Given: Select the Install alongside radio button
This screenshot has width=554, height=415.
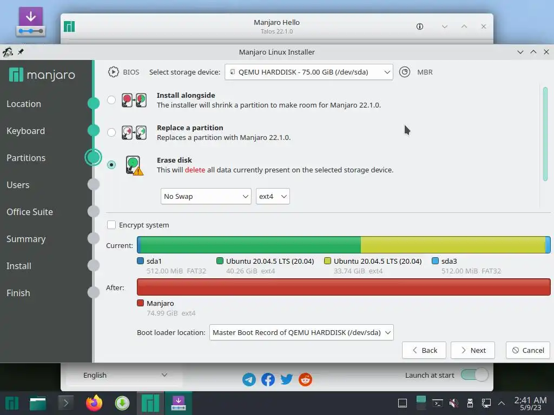Looking at the screenshot, I should pos(111,100).
